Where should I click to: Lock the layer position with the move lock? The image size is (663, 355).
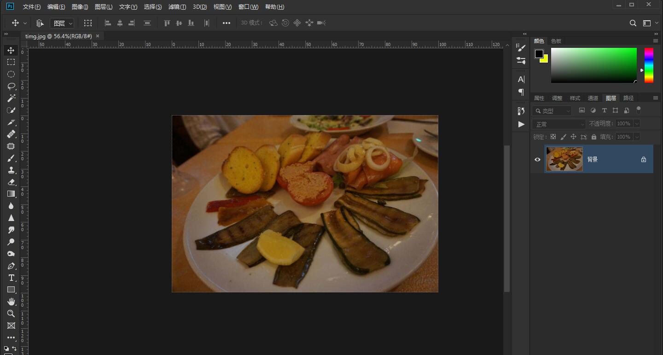[573, 136]
